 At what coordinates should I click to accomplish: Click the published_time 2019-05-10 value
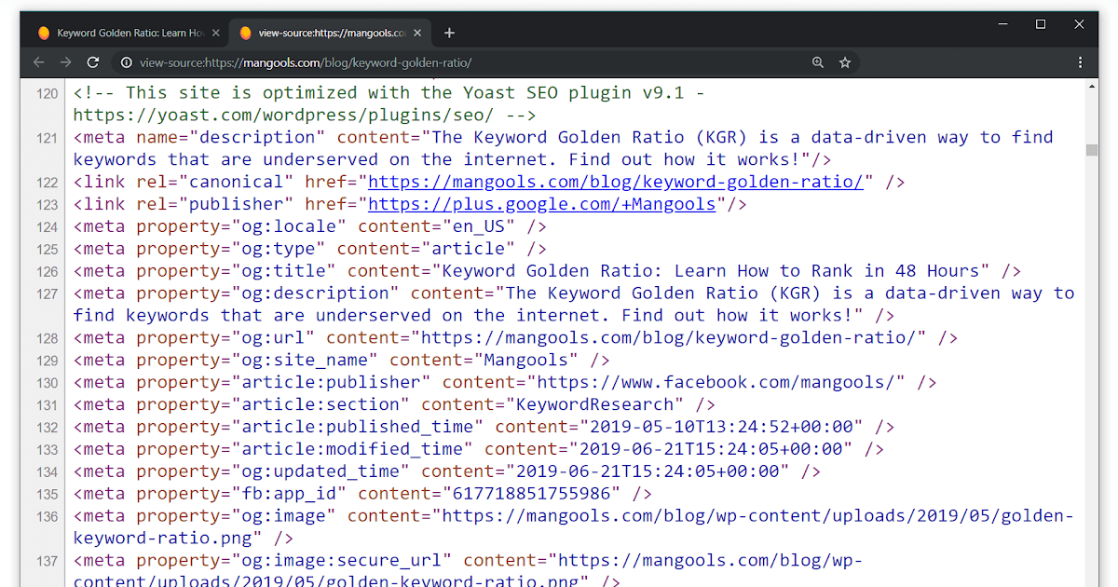pyautogui.click(x=721, y=427)
